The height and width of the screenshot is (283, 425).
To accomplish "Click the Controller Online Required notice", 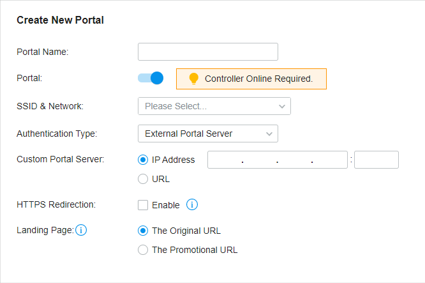I will (x=251, y=79).
